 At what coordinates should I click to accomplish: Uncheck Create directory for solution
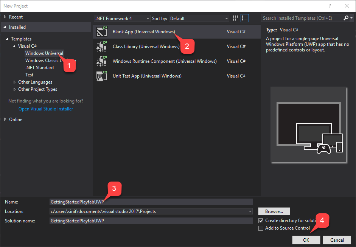click(261, 220)
